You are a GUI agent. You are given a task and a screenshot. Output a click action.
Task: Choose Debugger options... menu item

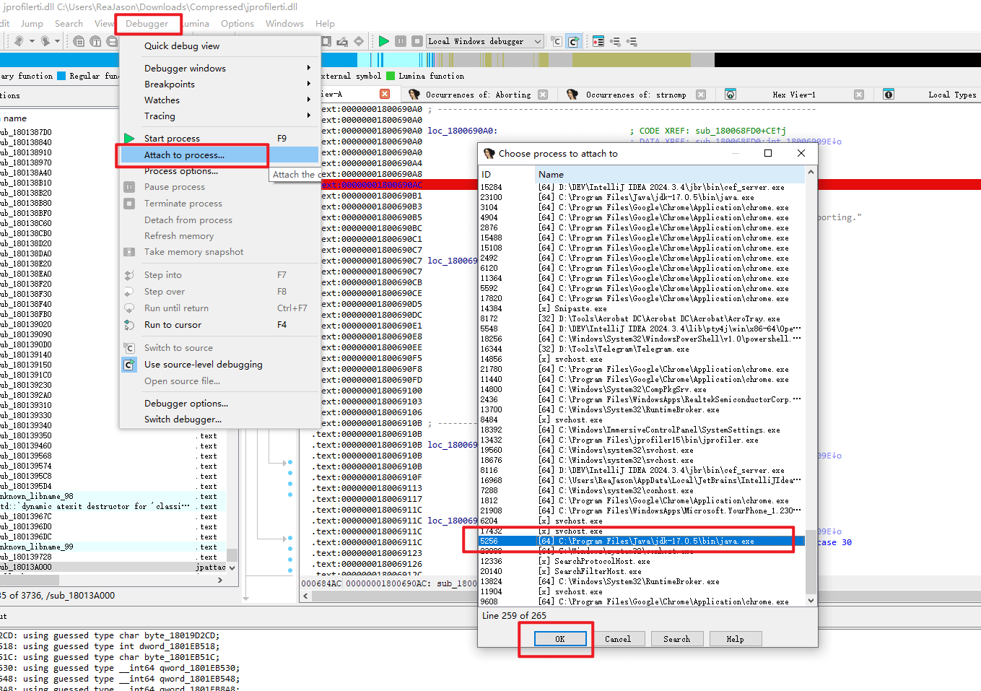219,403
